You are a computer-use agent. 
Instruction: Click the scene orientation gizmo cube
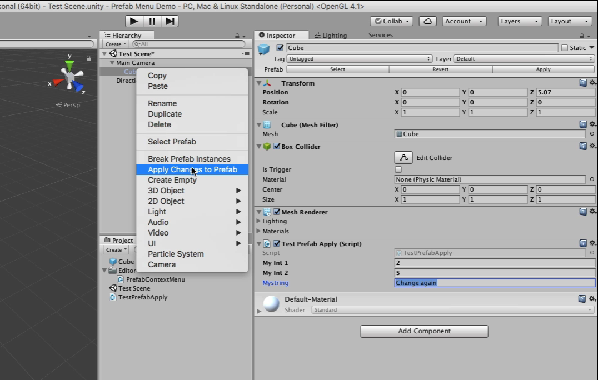pyautogui.click(x=69, y=77)
